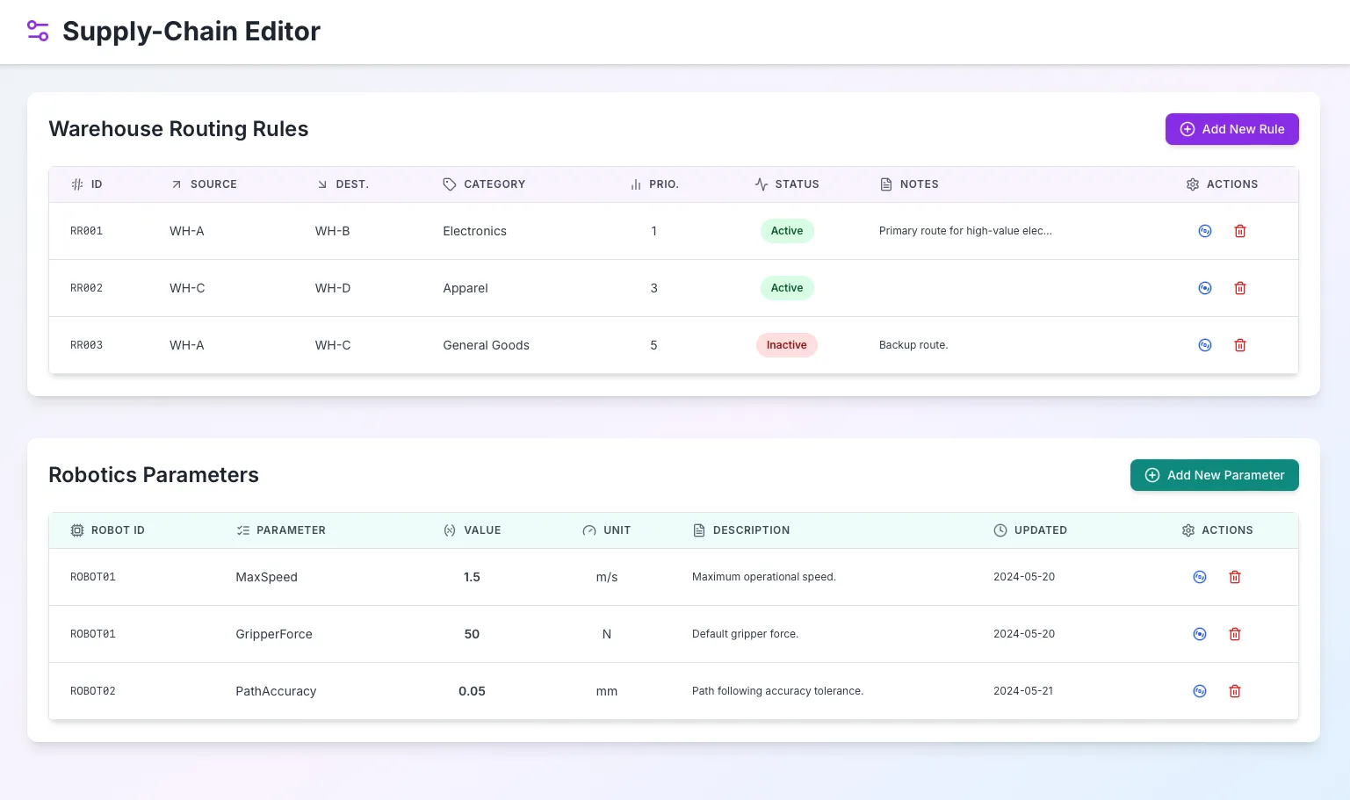Click the delete icon for GripperForce parameter
The width and height of the screenshot is (1350, 800).
(1234, 633)
